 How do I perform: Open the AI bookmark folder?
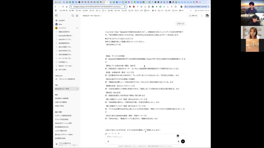[104, 10]
